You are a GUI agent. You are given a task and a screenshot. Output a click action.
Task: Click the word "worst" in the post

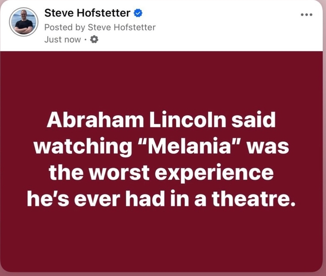click(x=121, y=173)
